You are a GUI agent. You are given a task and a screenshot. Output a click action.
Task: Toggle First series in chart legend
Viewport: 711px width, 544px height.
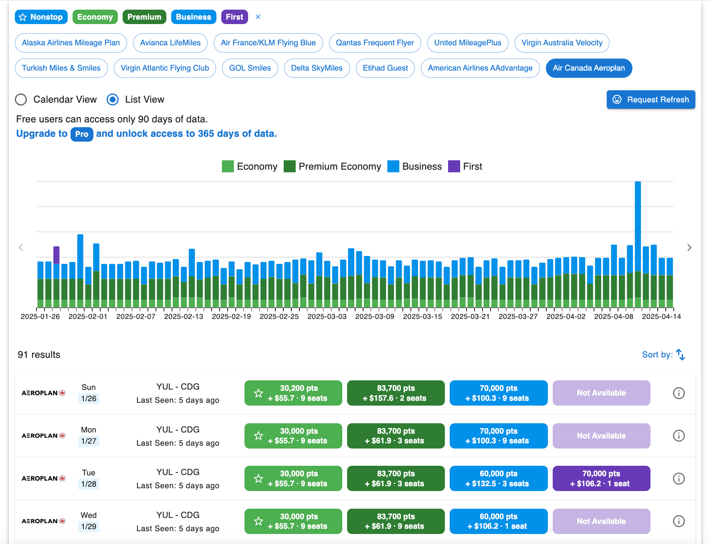click(x=465, y=166)
